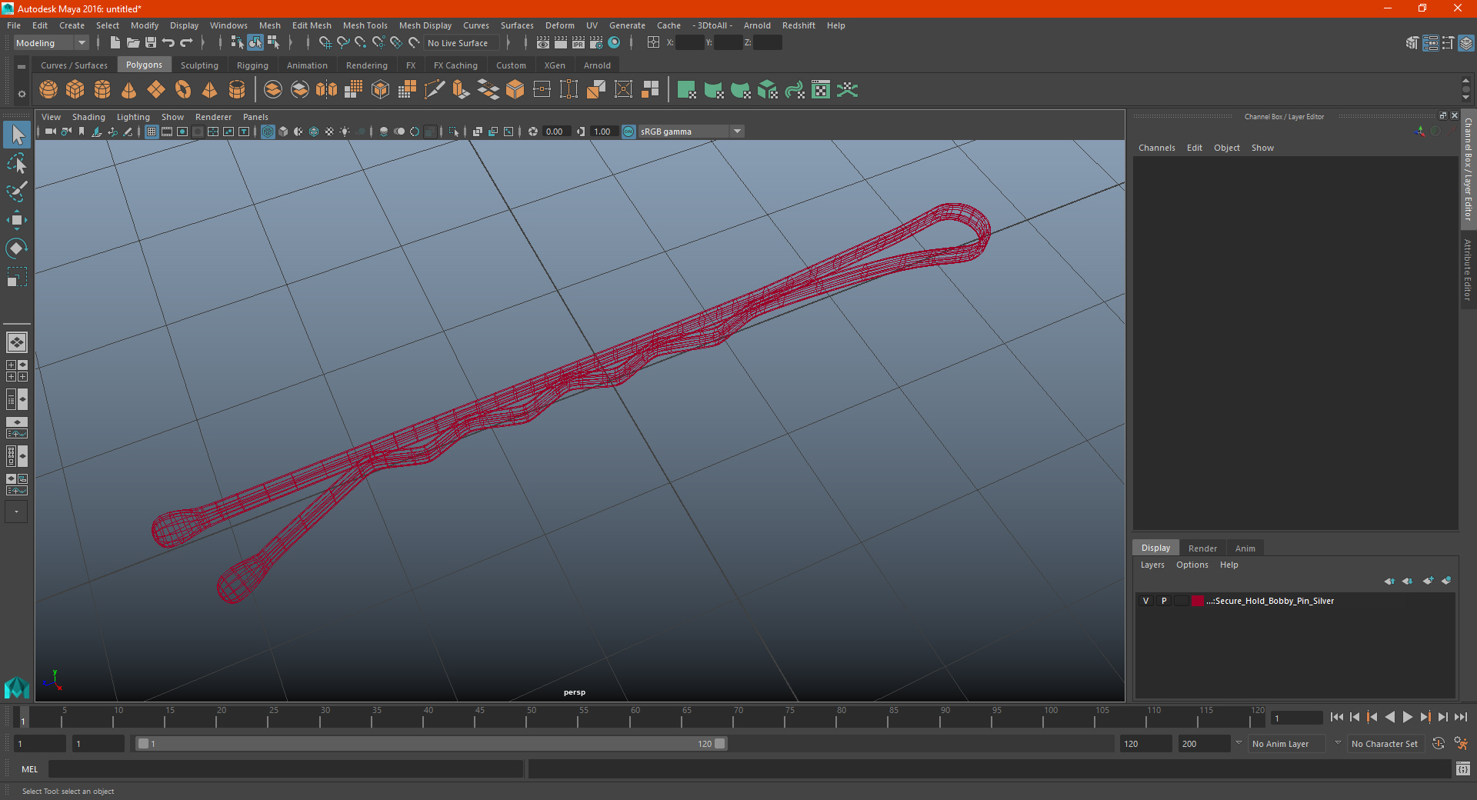Expand the shelf options menu arrow
This screenshot has width=1477, height=800.
(x=22, y=67)
